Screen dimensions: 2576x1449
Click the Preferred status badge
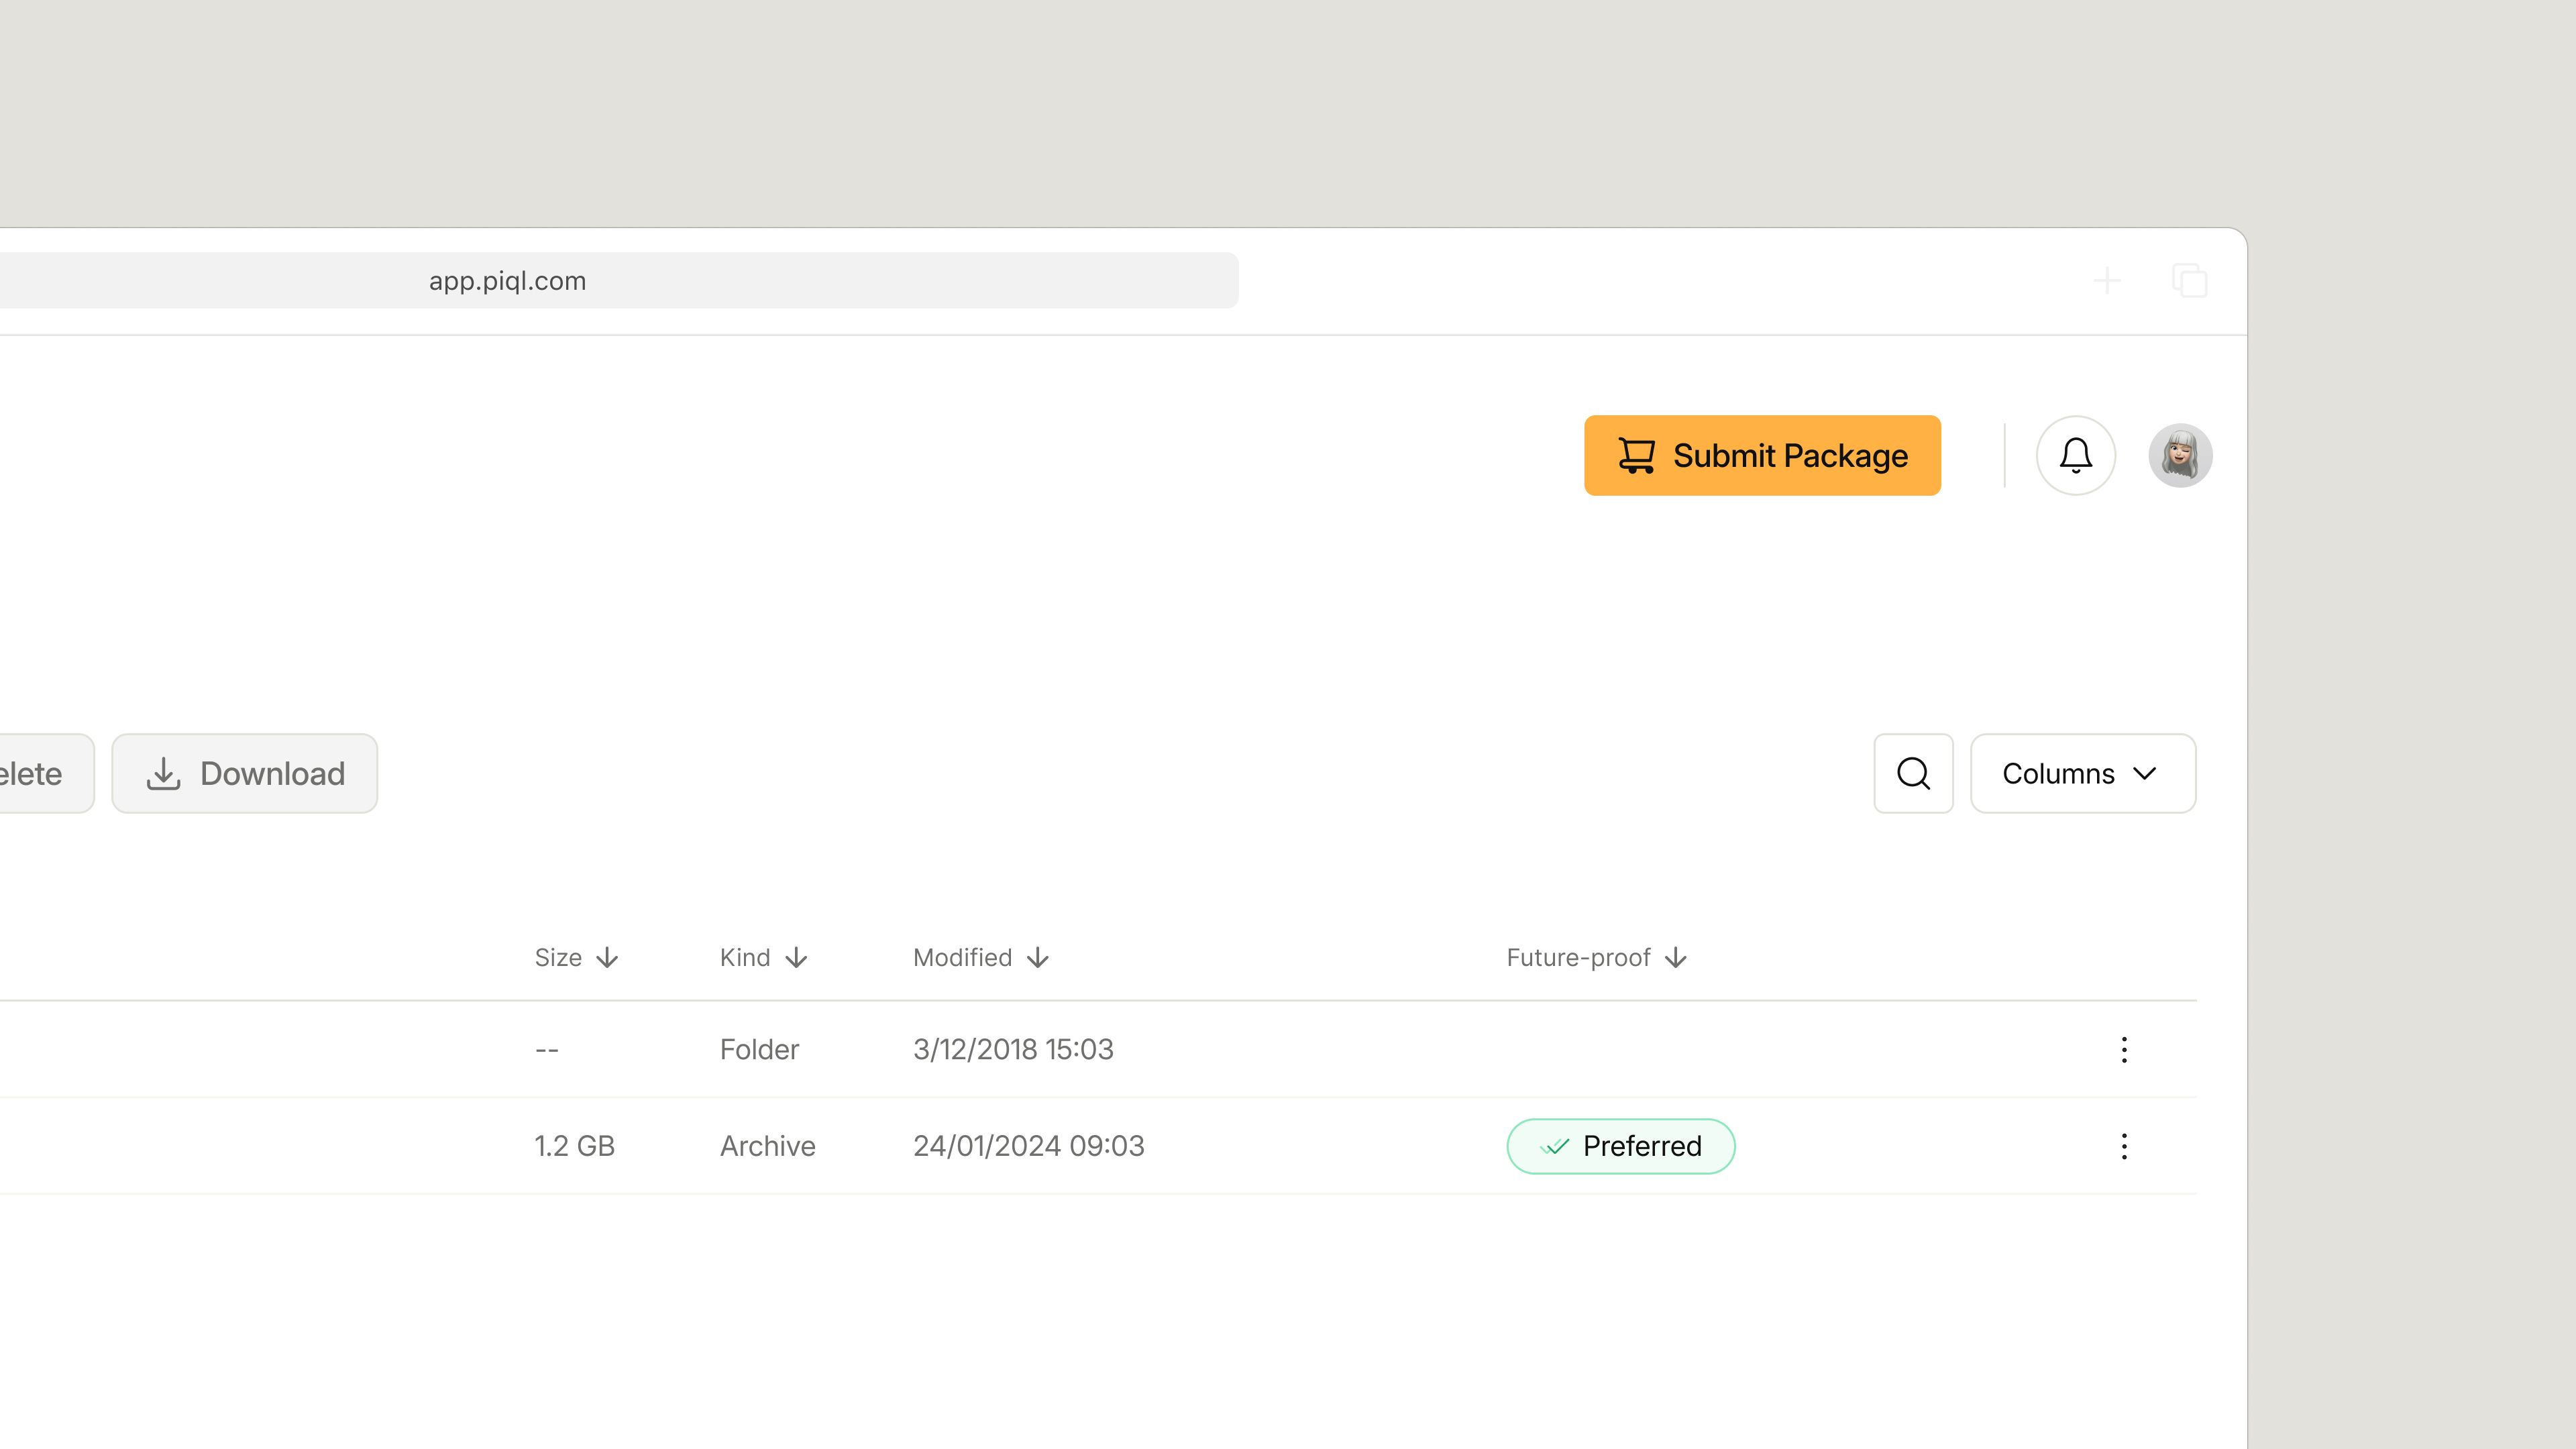coord(1620,1146)
